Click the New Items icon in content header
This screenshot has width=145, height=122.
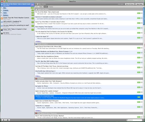click(x=38, y=4)
